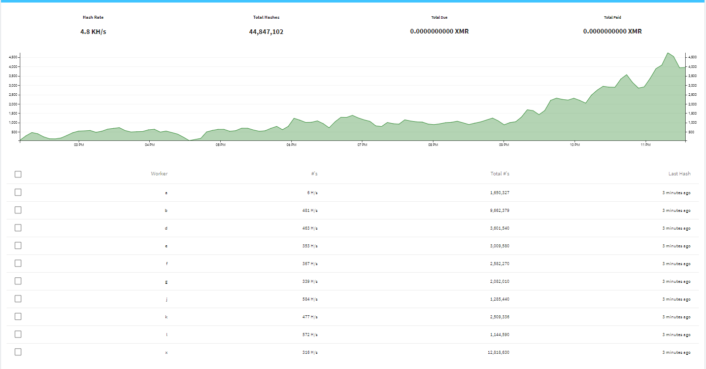Click the 09 PM mark on chart axis
The height and width of the screenshot is (369, 706).
(x=504, y=145)
